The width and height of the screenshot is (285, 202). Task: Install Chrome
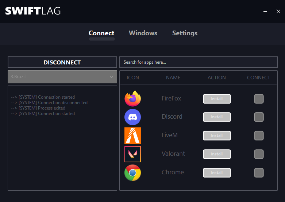tap(217, 173)
